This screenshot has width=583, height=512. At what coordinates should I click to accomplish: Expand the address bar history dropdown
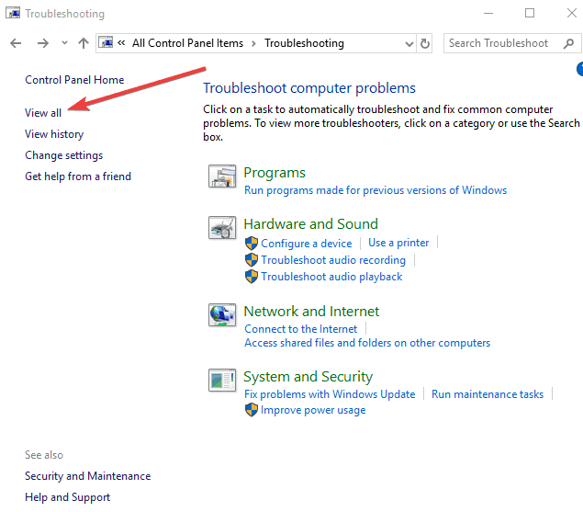pos(409,43)
